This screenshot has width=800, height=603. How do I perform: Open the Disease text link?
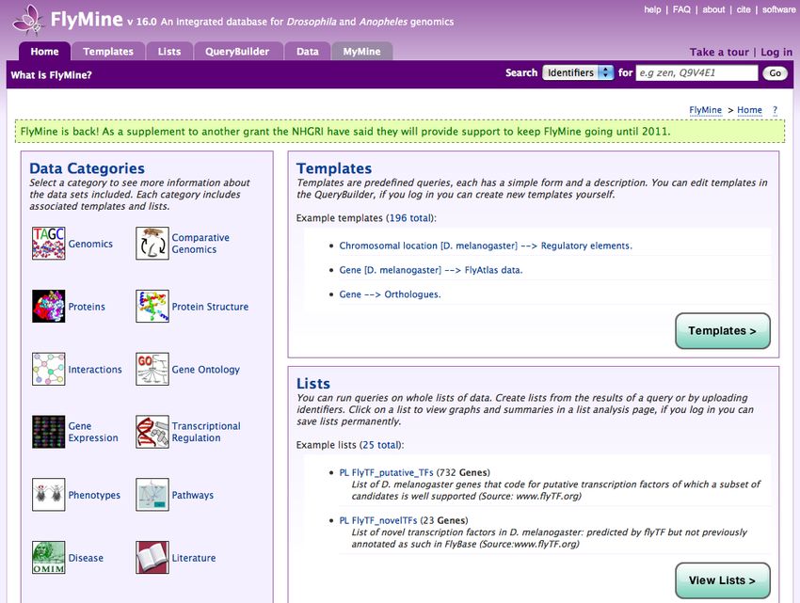[86, 558]
